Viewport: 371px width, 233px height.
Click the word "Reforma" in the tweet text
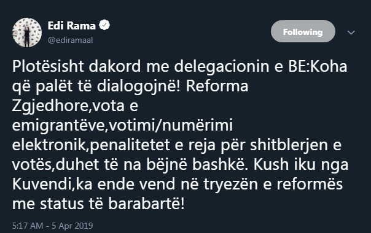click(x=217, y=86)
